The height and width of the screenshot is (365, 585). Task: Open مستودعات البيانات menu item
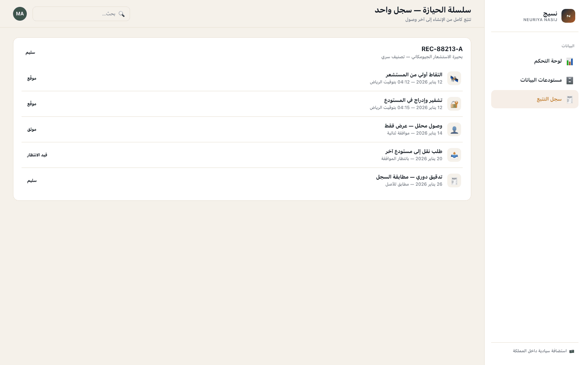[535, 80]
